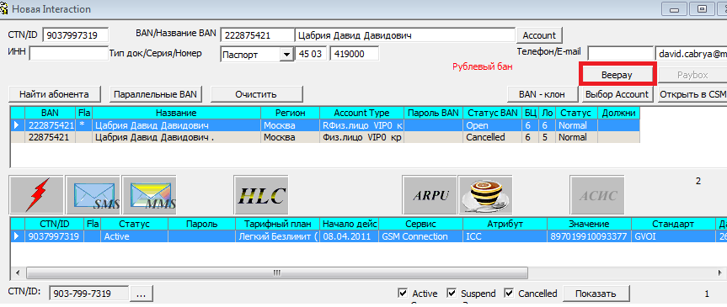Open the SMS envelope icon

point(93,194)
